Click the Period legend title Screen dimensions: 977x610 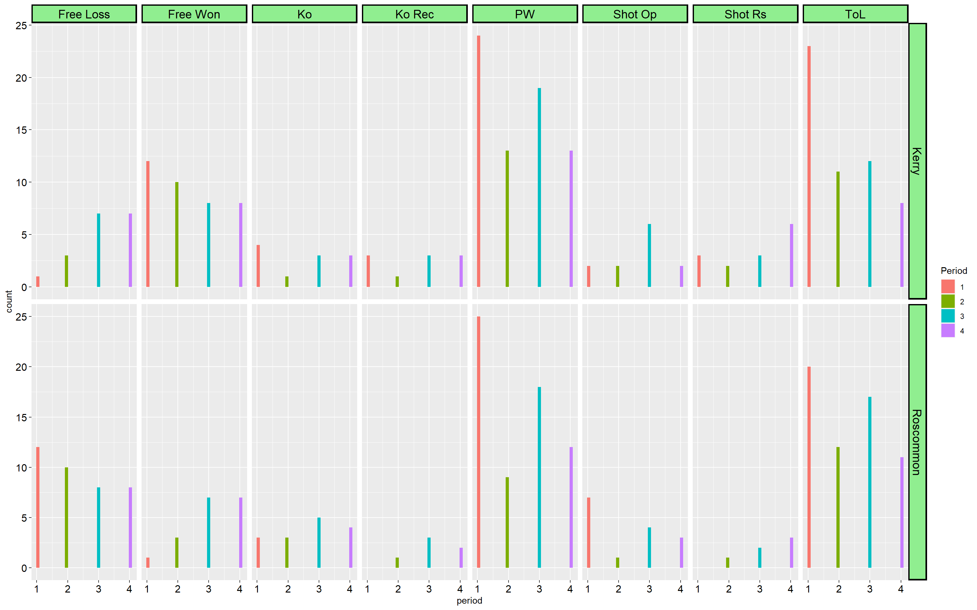[953, 271]
